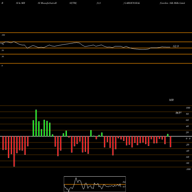Select the longest red bar reaching near -100
This screenshot has height=192, width=192.
coord(14,151)
